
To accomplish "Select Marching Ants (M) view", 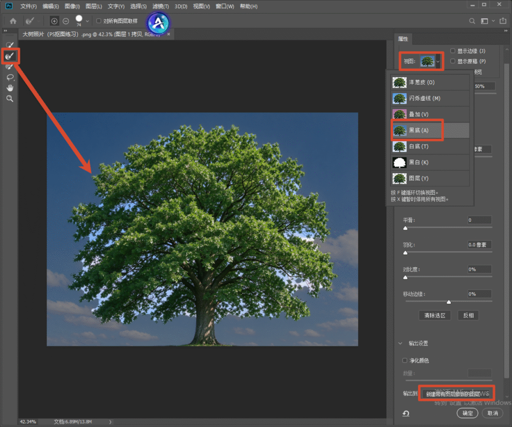I will [x=430, y=99].
